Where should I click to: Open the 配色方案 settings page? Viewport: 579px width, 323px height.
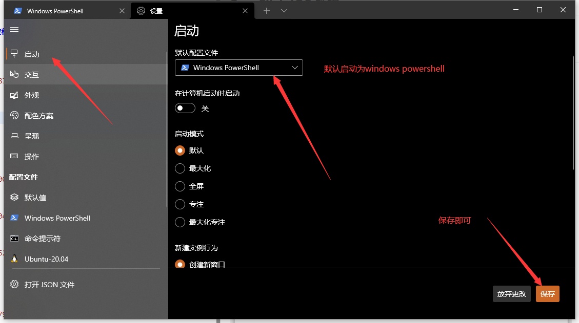(86, 115)
